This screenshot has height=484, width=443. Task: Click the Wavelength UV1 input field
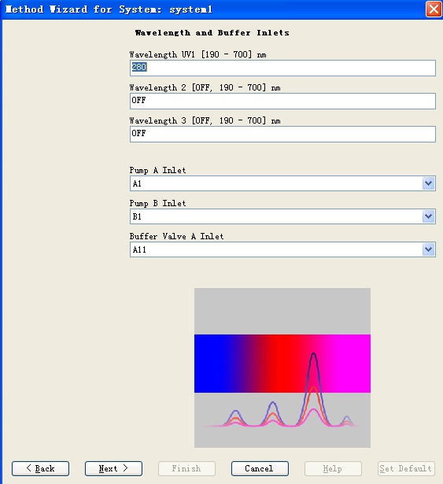(x=282, y=68)
